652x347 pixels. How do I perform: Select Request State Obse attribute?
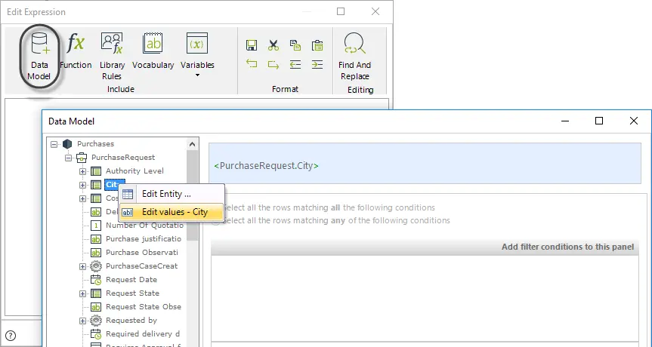point(144,307)
